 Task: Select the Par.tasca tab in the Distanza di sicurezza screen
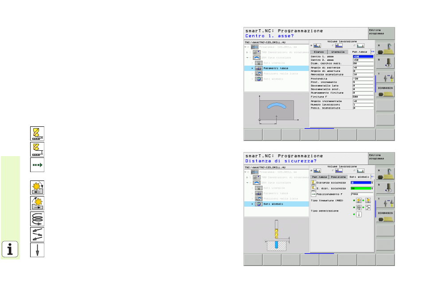(319, 177)
